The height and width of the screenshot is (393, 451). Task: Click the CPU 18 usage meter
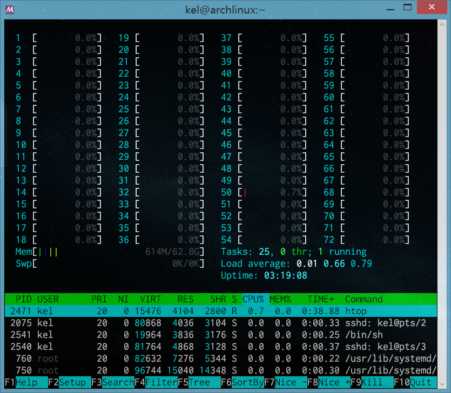[x=58, y=240]
